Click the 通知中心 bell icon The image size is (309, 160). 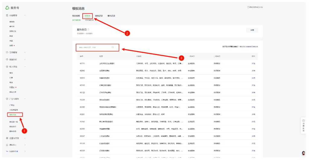(7, 145)
